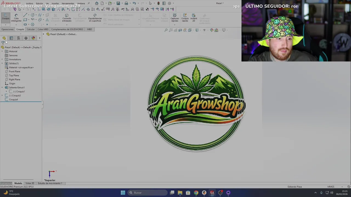The height and width of the screenshot is (197, 351).
Task: Open DisplayManager tab icon
Action: coord(33,38)
